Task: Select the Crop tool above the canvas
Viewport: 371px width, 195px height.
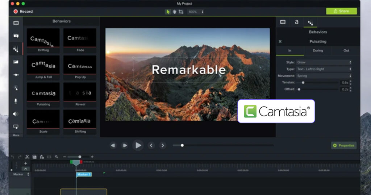Action: (181, 12)
